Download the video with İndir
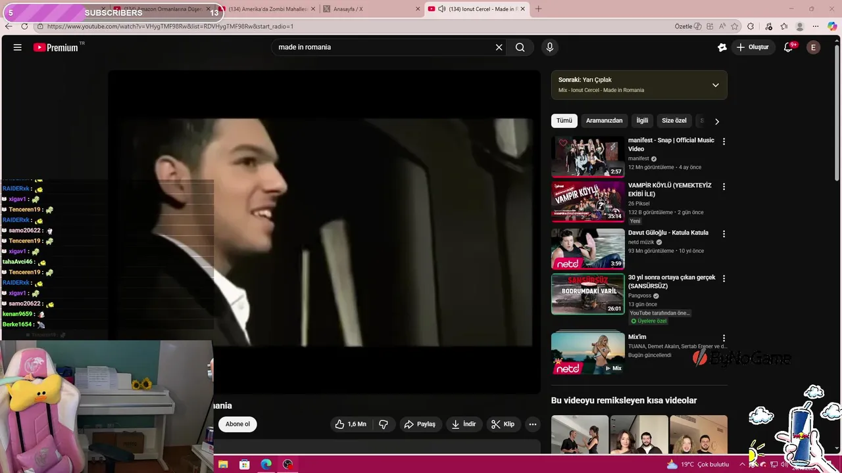The image size is (842, 473). click(x=464, y=424)
